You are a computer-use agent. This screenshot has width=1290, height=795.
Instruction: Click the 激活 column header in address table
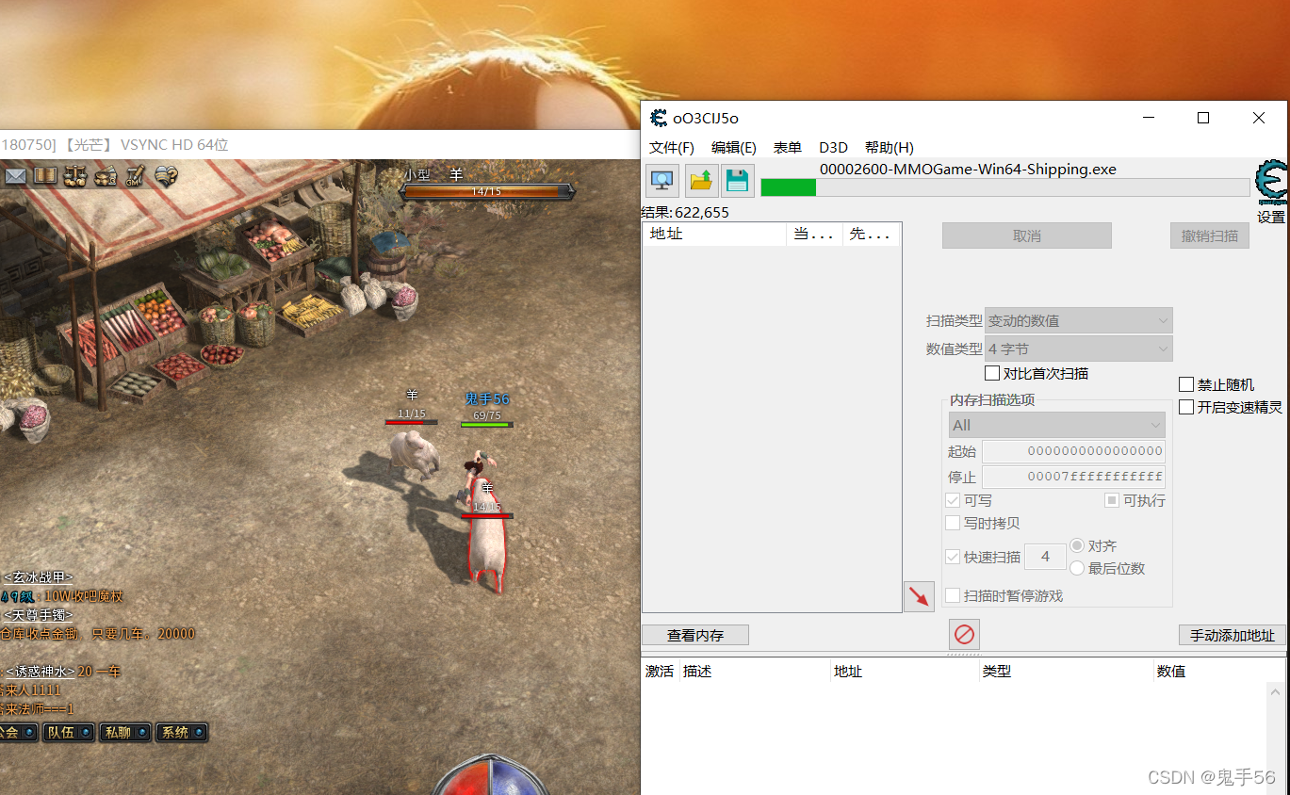click(x=660, y=672)
